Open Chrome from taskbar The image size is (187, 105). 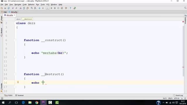[x=37, y=102]
